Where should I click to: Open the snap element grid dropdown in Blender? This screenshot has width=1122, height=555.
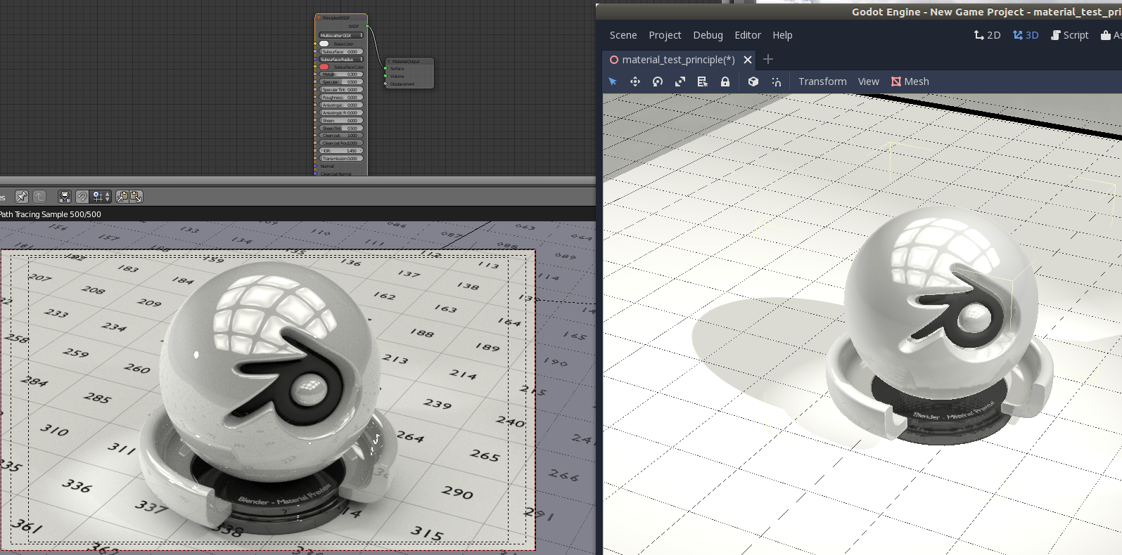click(x=101, y=197)
